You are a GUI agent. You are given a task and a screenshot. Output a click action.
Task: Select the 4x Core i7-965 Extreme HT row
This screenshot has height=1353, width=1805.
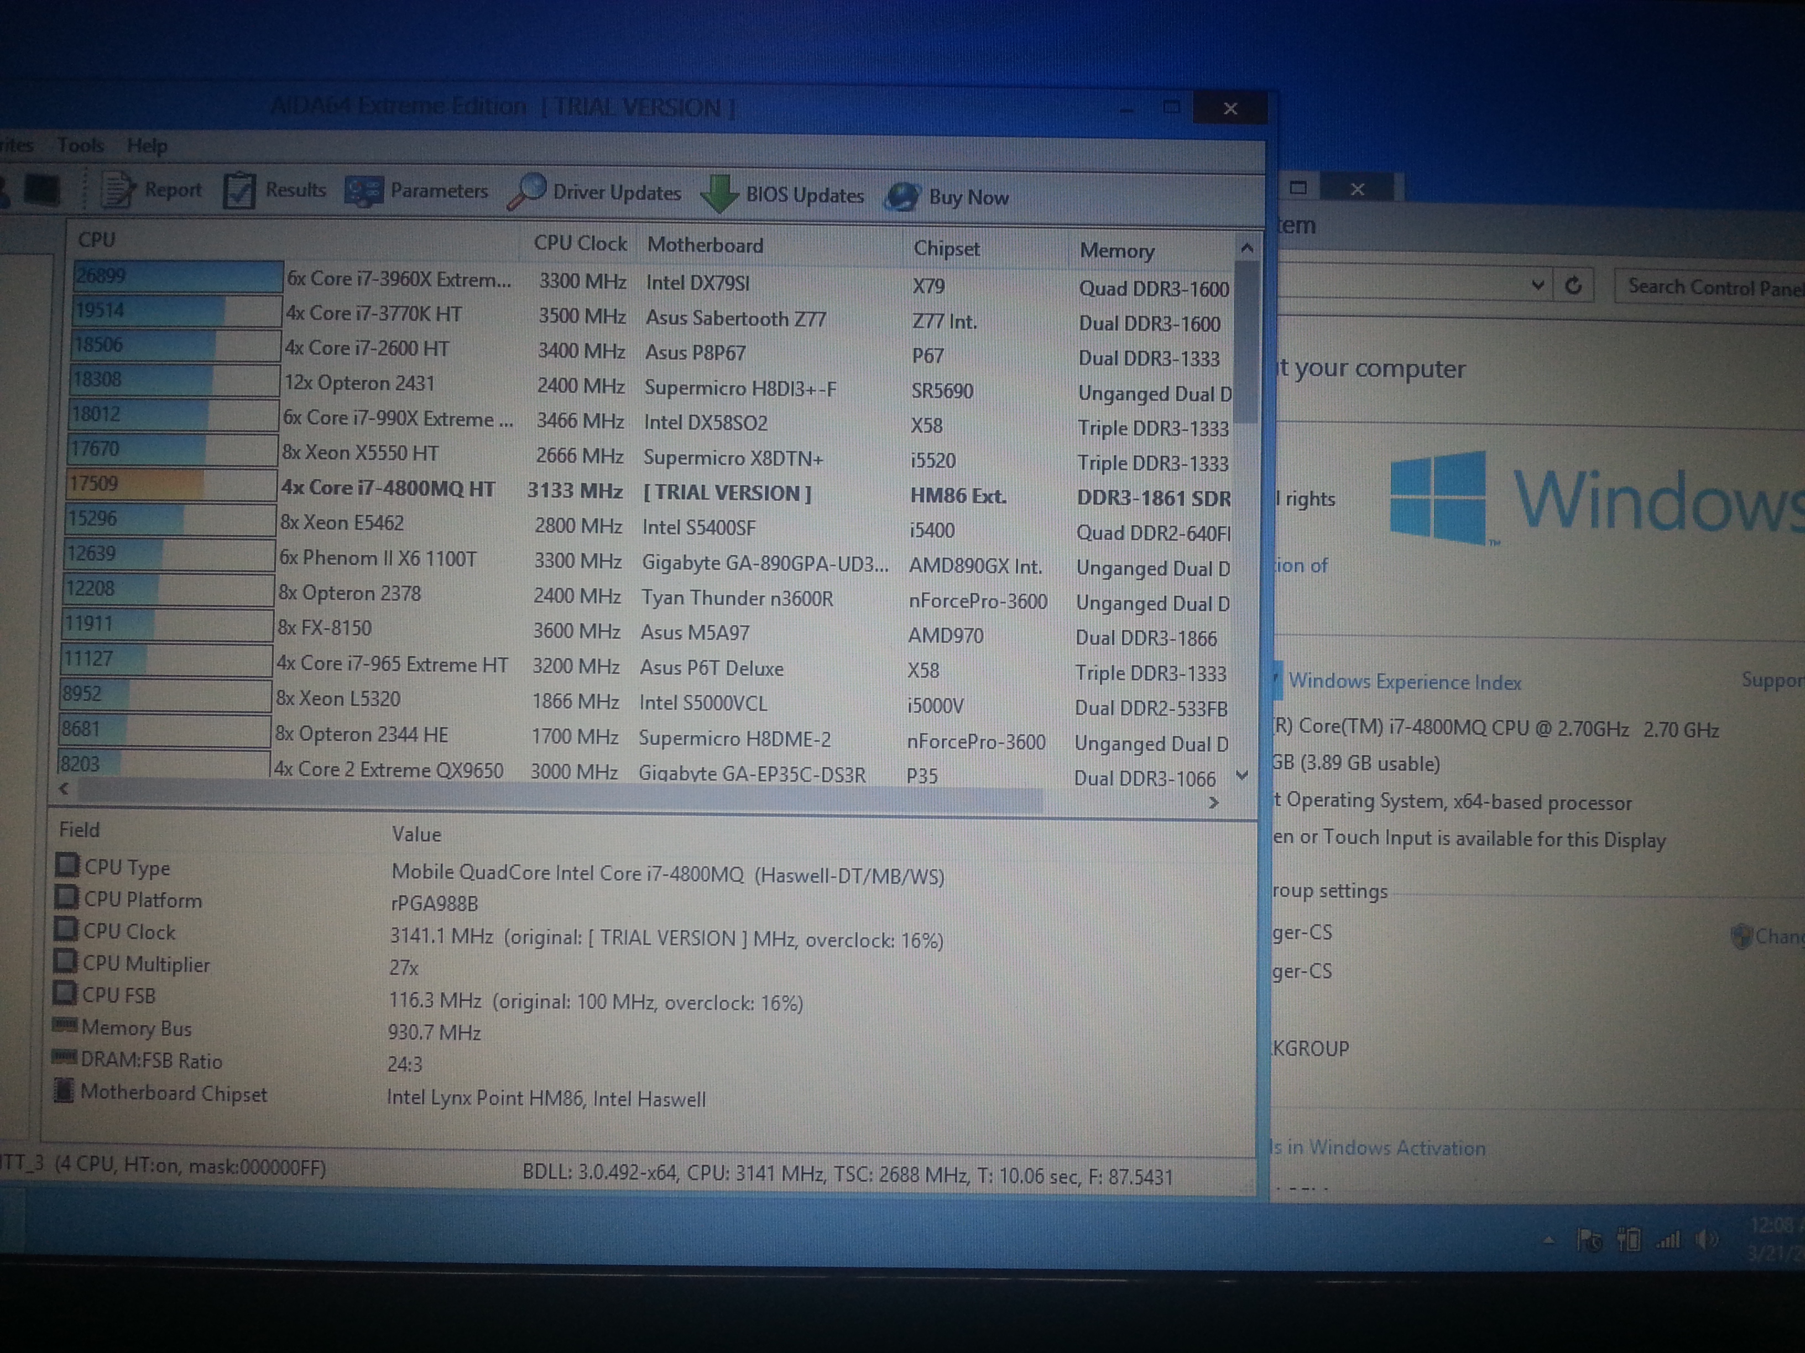tap(644, 667)
